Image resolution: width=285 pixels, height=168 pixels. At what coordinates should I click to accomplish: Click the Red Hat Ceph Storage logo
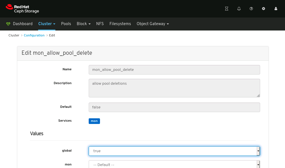tap(22, 9)
